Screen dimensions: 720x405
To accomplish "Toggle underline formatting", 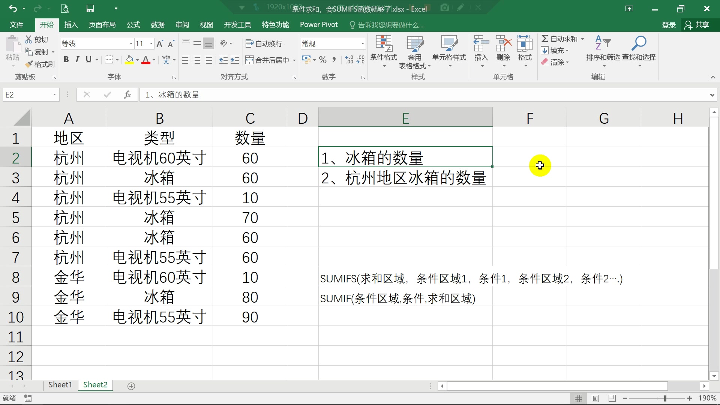I will click(88, 60).
